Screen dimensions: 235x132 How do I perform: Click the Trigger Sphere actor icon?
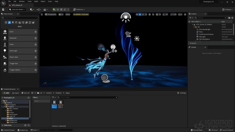click(x=5, y=70)
